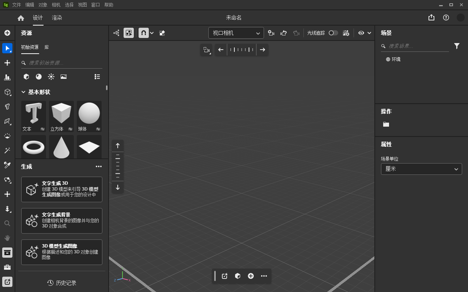The image size is (468, 292).
Task: Open the more options in bottom viewport bar
Action: (x=264, y=276)
